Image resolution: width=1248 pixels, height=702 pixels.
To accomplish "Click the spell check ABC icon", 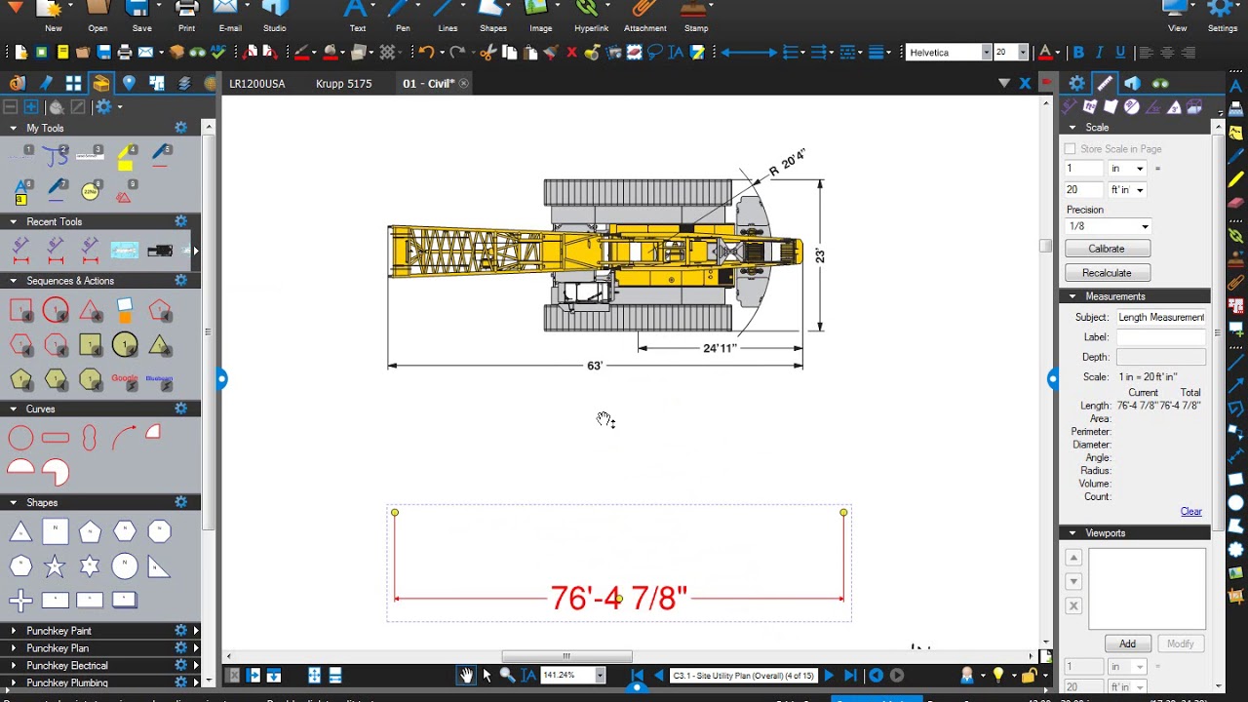I will pyautogui.click(x=217, y=53).
